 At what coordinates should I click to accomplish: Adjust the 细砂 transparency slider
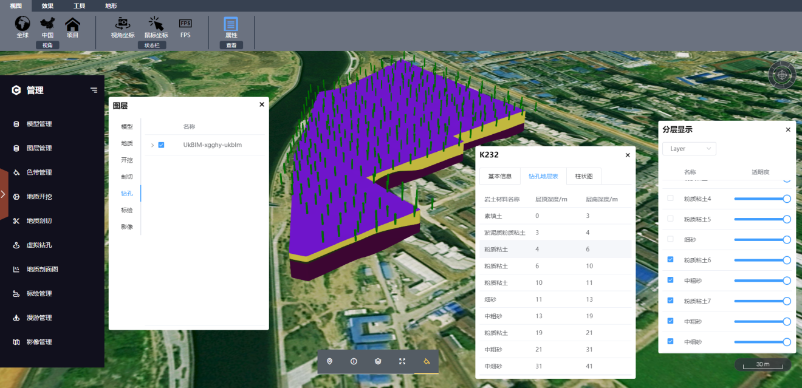(x=763, y=240)
